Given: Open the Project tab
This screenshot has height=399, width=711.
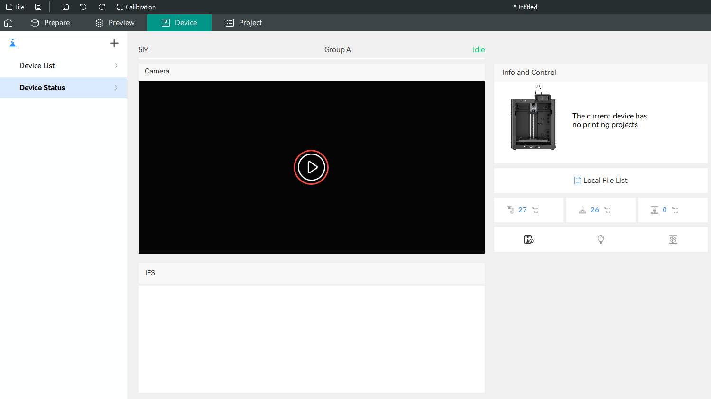Looking at the screenshot, I should (244, 23).
